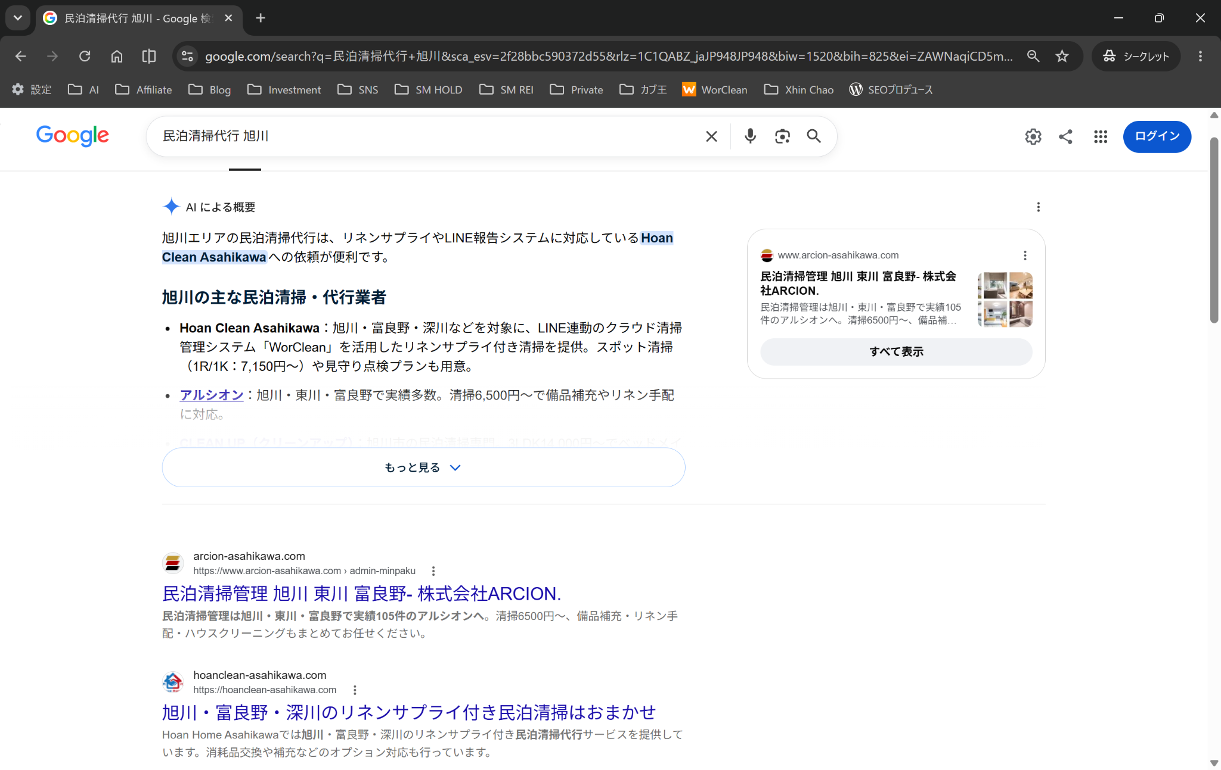Image resolution: width=1221 pixels, height=770 pixels.
Task: Open 旭川・富良野・深川のリネンサプライ result link
Action: 409,712
